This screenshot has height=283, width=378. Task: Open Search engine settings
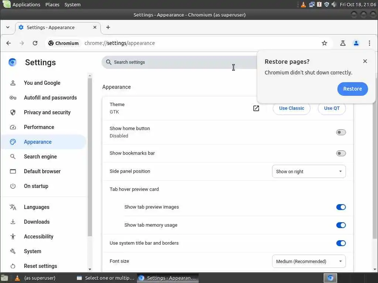click(44, 157)
